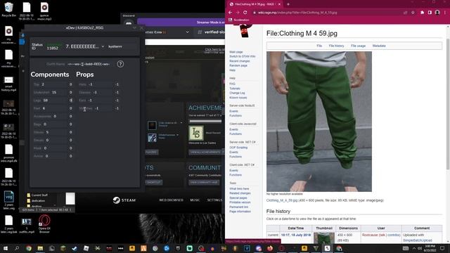
Task: Click the Hats texture value -1
Action: click(117, 84)
